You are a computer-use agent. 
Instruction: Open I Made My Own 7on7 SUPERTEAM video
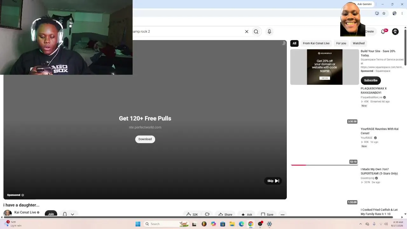coord(379,171)
